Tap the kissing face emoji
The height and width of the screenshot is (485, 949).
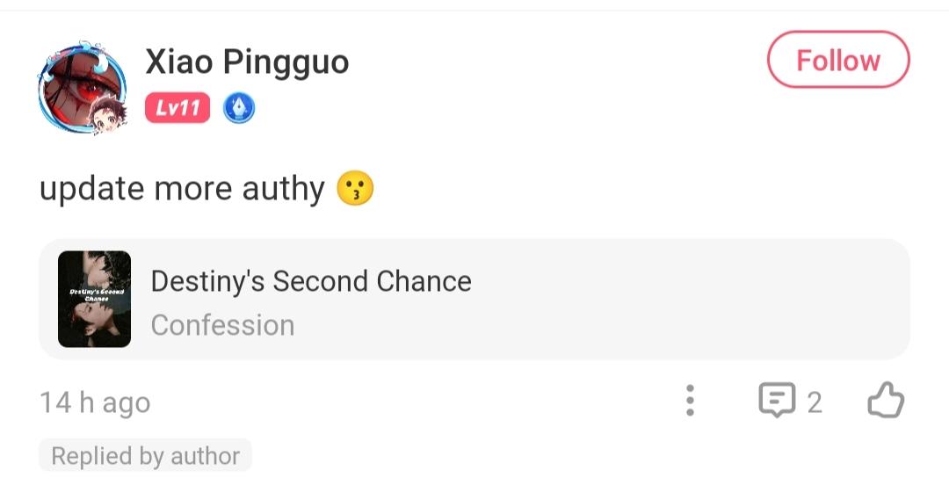[x=355, y=189]
